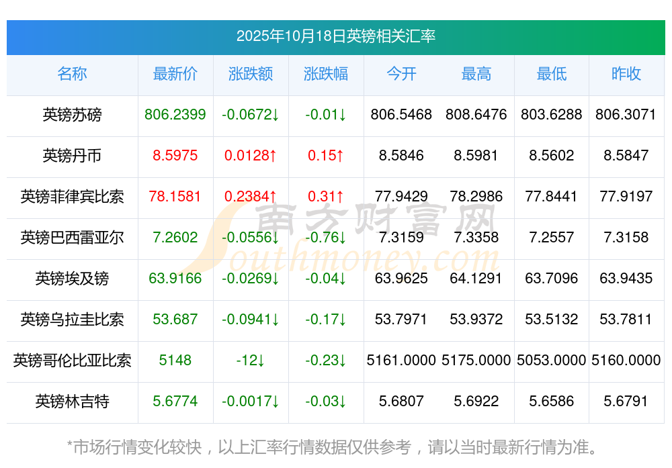Click the 英镑哥伦比亚比索 row name
672x468 pixels.
(72, 360)
